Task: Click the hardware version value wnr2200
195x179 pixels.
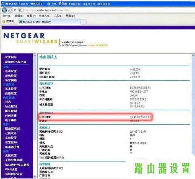Action: [135, 69]
